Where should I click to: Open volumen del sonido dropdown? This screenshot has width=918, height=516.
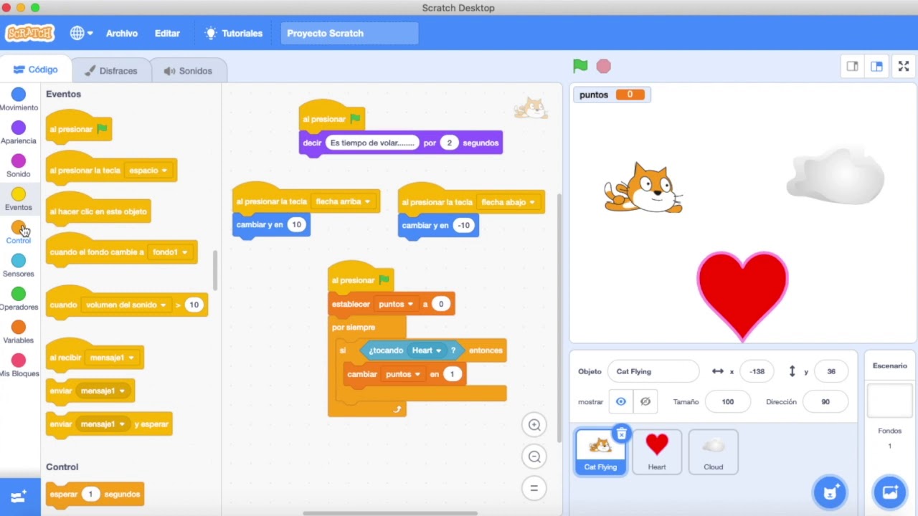tap(126, 305)
